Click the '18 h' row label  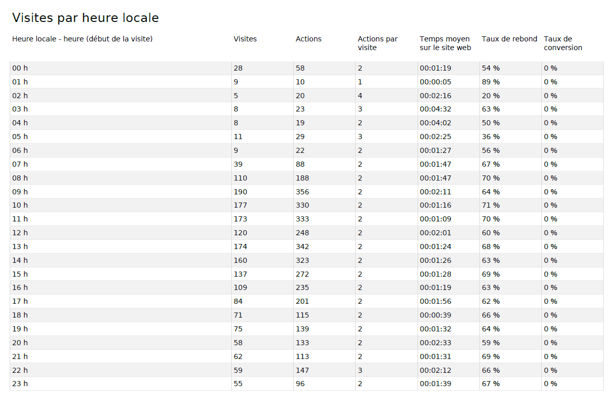pyautogui.click(x=20, y=315)
